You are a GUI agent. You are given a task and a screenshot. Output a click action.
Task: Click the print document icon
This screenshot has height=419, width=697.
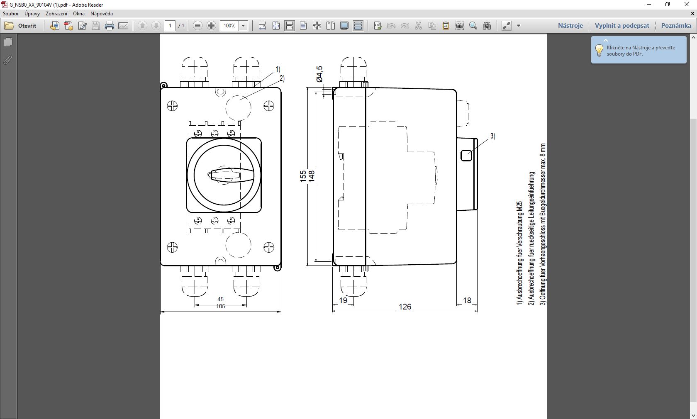pyautogui.click(x=110, y=26)
